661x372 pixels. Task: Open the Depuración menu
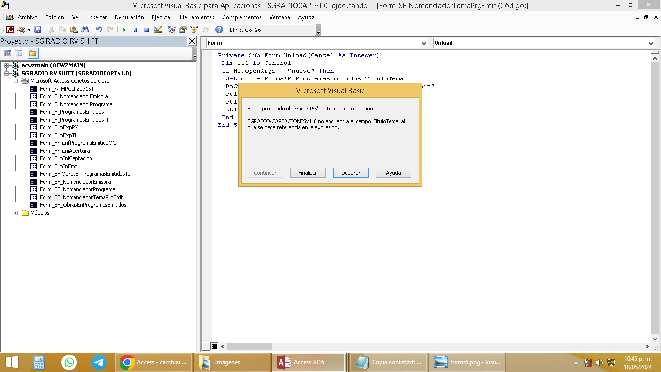tap(129, 17)
